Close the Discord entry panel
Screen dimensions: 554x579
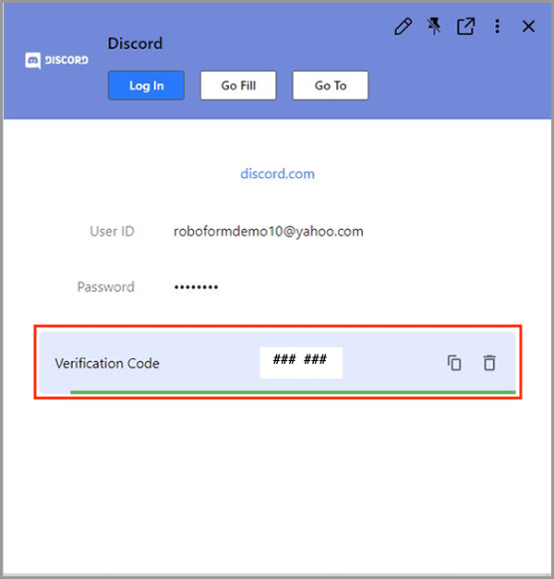(x=528, y=27)
